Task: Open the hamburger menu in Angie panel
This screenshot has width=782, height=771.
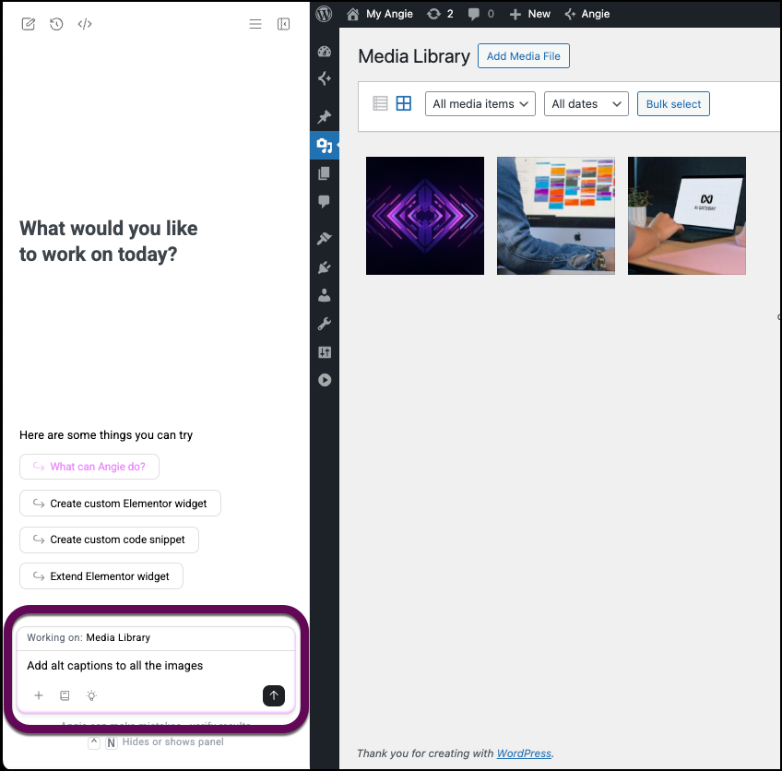Action: [x=255, y=24]
